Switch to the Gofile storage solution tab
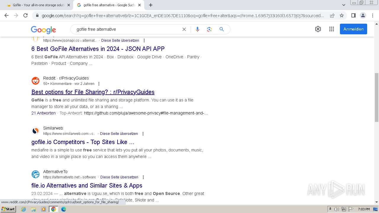This screenshot has height=213, width=379. click(x=38, y=5)
